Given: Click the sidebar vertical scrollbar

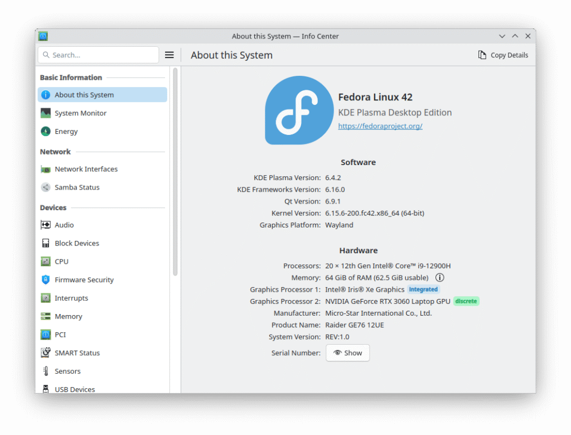Looking at the screenshot, I should 175,171.
